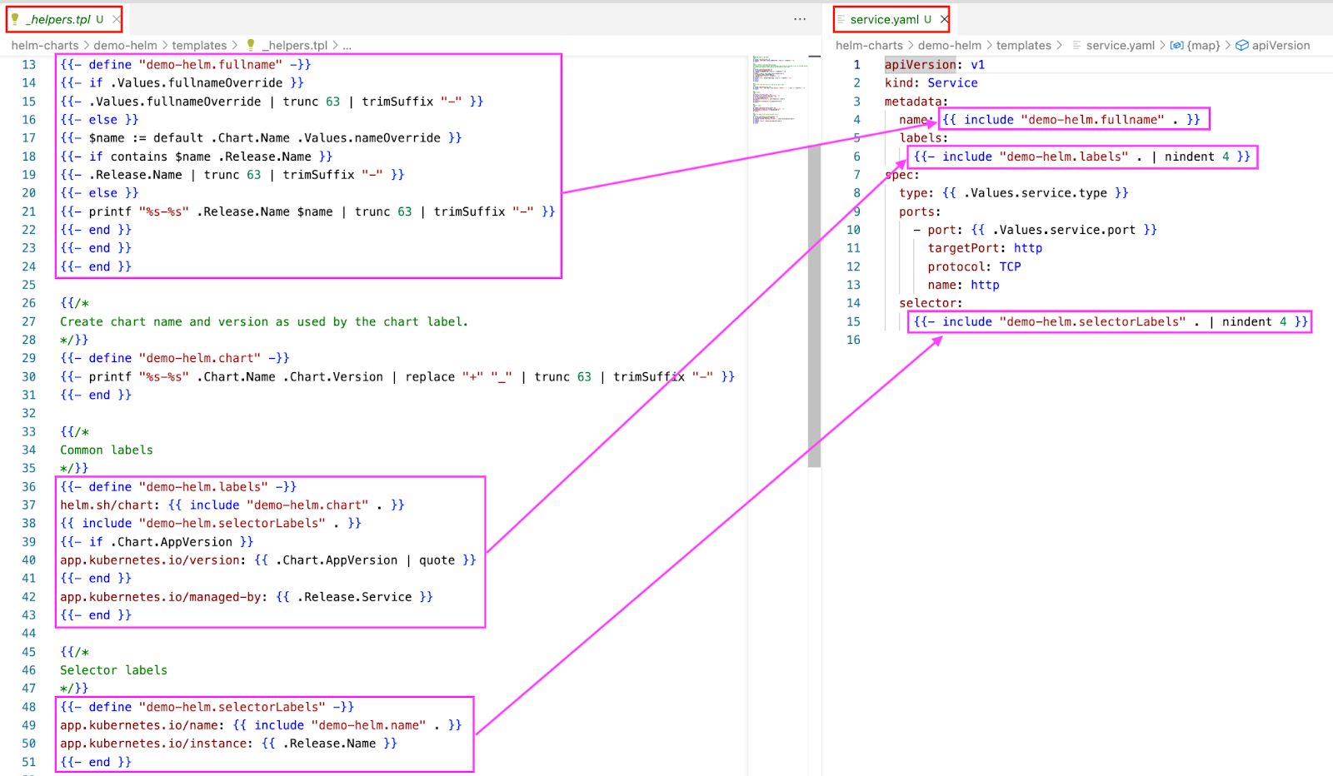1333x776 pixels.
Task: Open templates breadcrumb in left editor
Action: coord(199,46)
